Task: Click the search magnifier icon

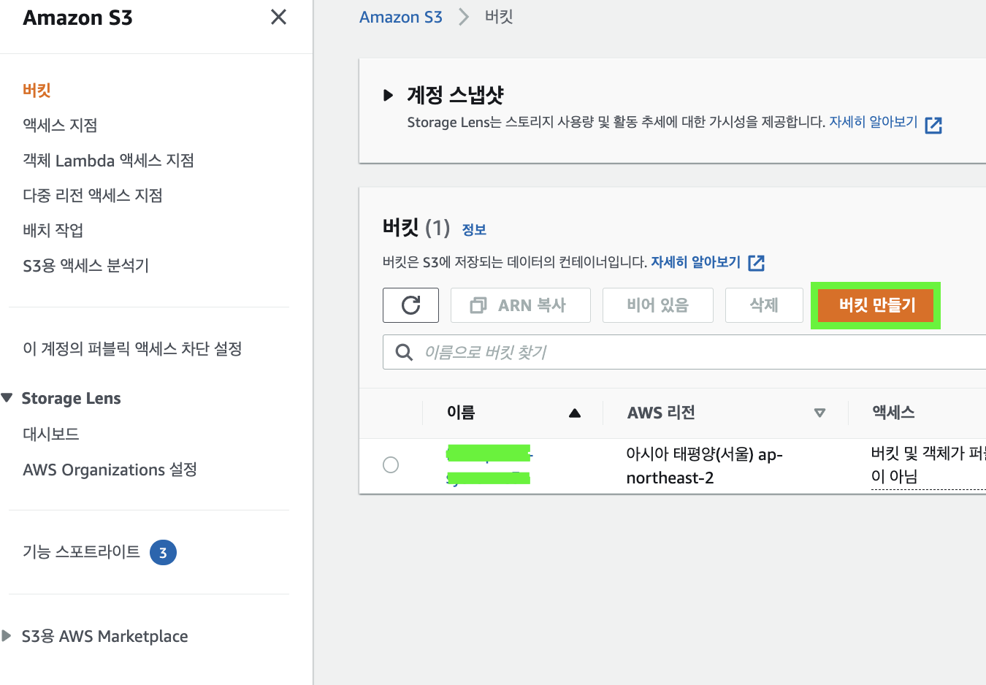Action: [x=404, y=352]
